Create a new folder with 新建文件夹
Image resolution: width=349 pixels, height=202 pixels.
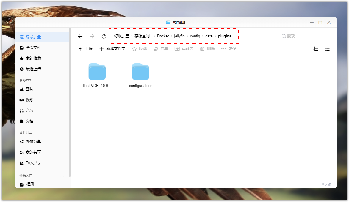pos(112,49)
